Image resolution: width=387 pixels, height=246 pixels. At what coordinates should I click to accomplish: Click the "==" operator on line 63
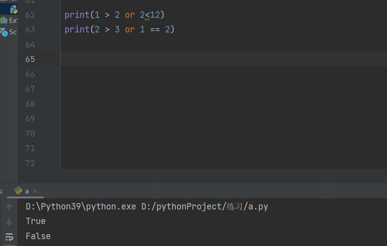(x=155, y=30)
